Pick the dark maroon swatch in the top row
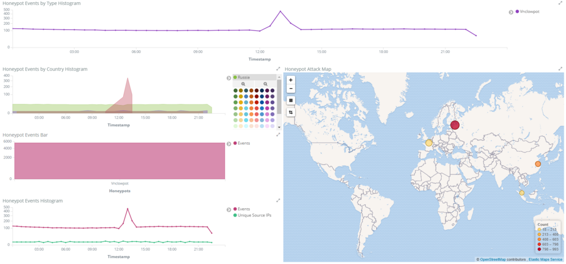Image resolution: width=566 pixels, height=264 pixels. [256, 91]
